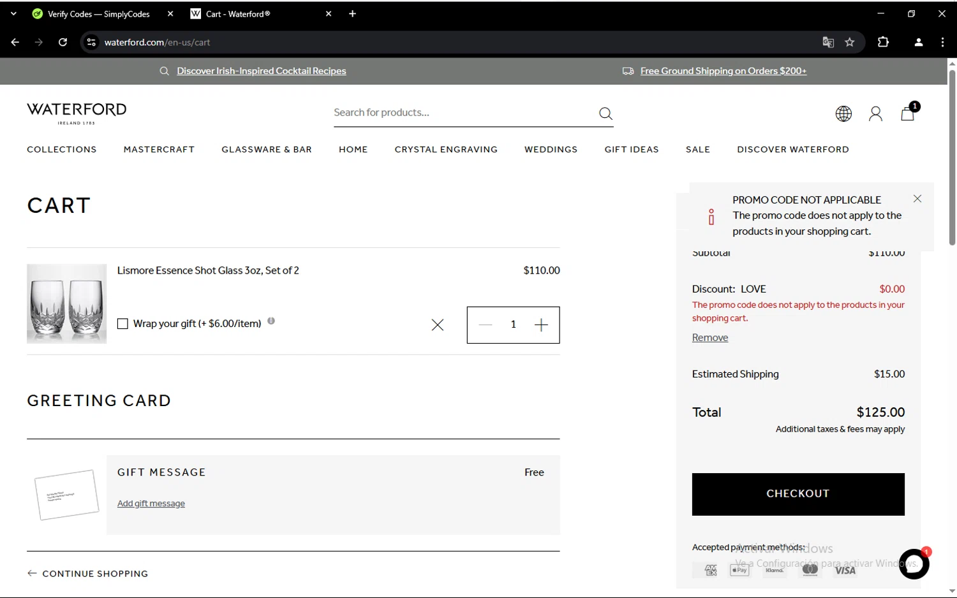This screenshot has width=957, height=598.
Task: Open the globe region selector icon
Action: [843, 113]
